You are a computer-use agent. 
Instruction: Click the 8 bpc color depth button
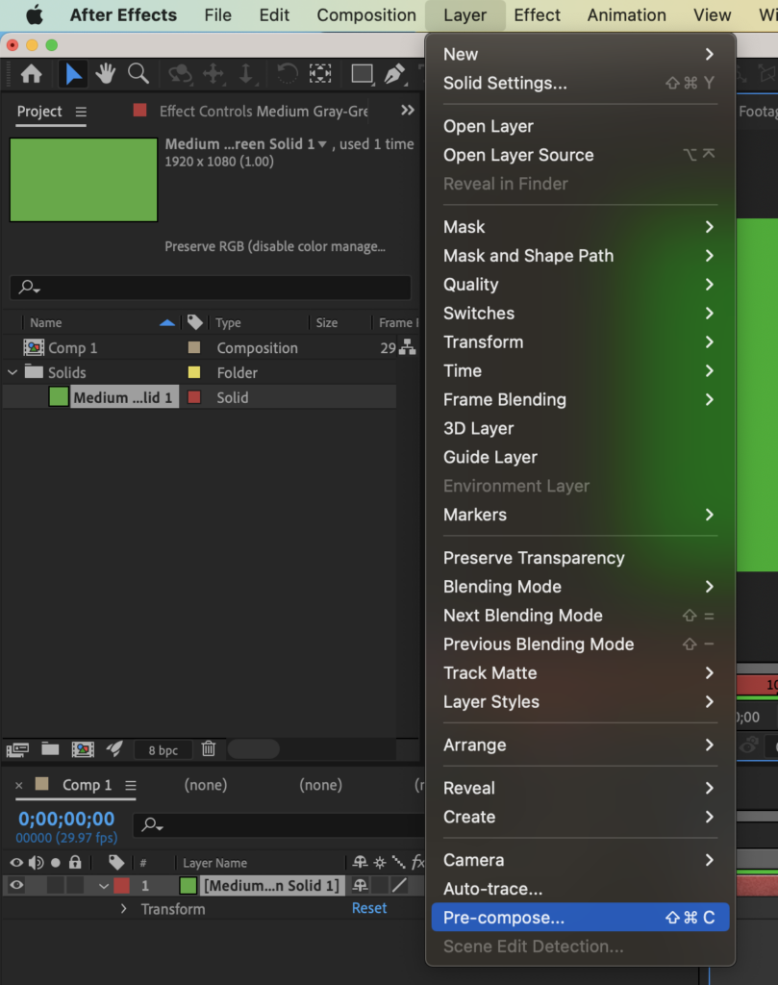(163, 749)
